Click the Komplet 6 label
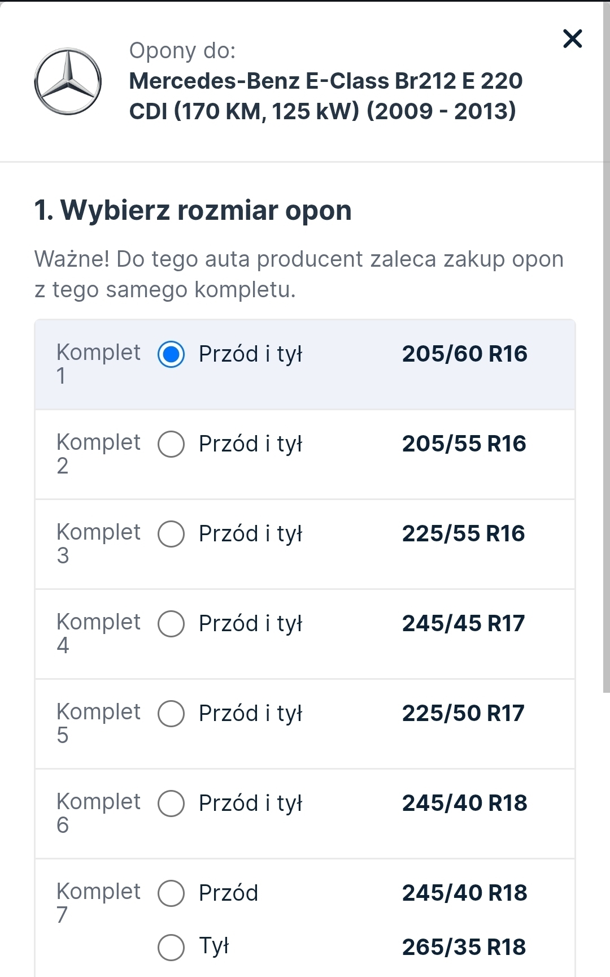Screen dimensions: 610x977 pyautogui.click(x=98, y=813)
